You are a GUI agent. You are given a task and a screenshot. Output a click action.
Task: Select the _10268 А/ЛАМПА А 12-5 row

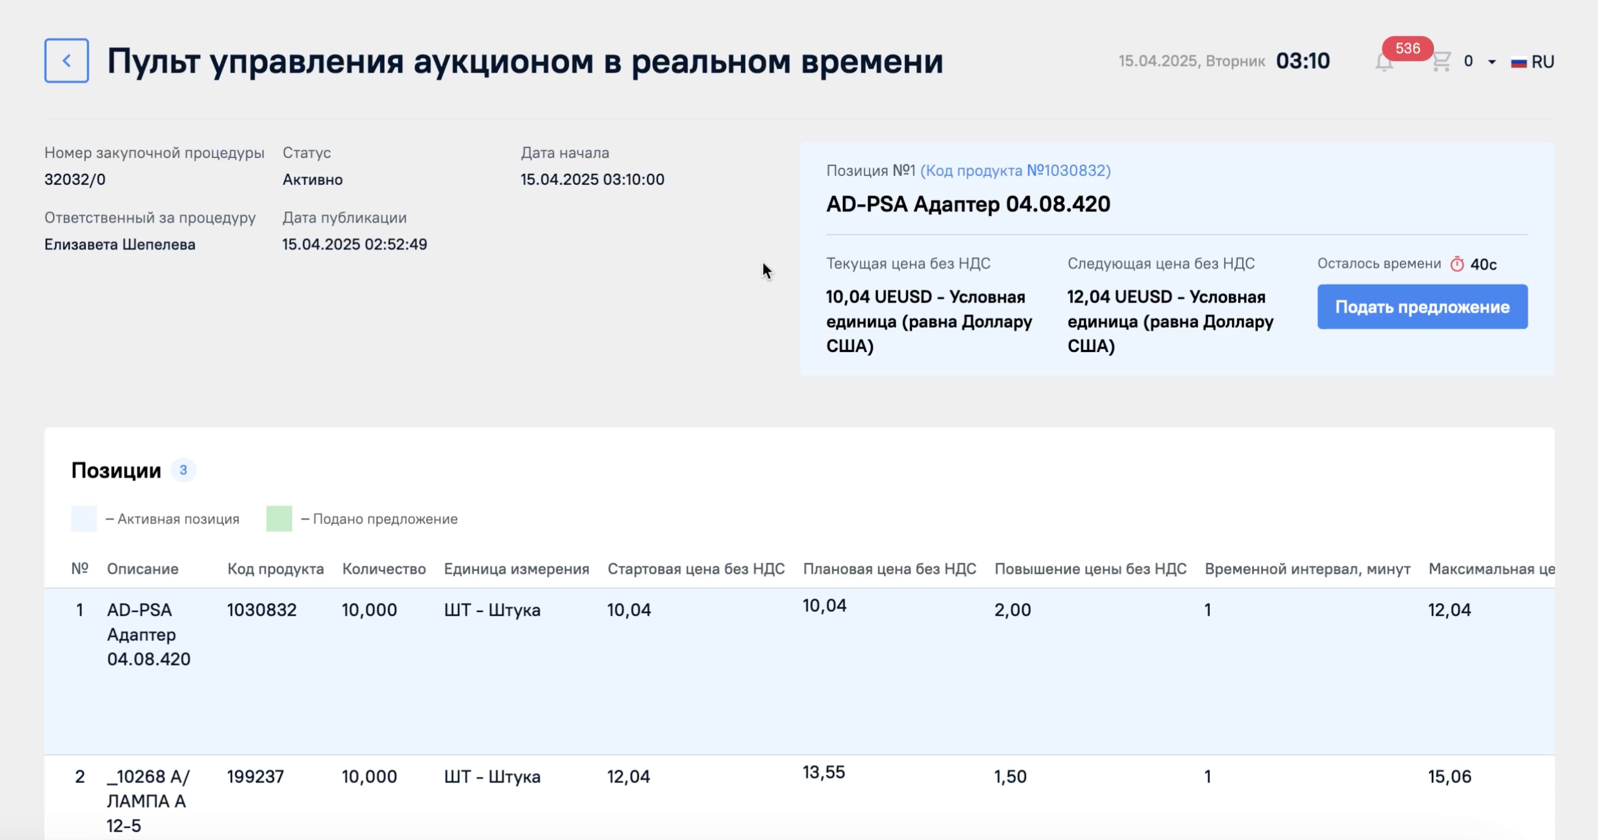[799, 798]
